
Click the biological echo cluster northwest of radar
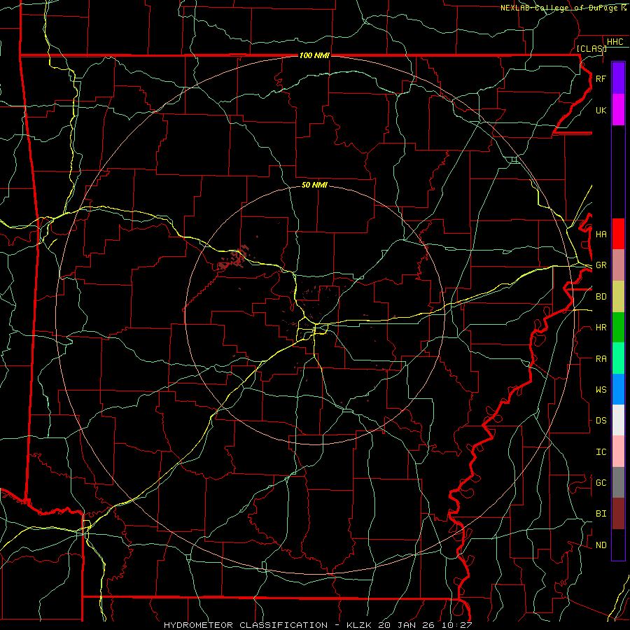tap(234, 258)
